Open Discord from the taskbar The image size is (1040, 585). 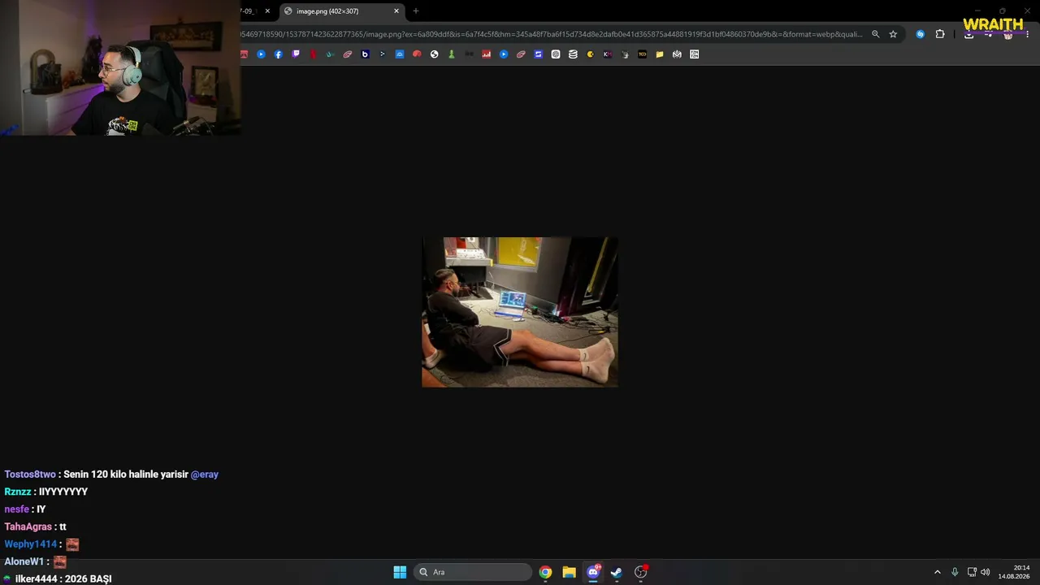tap(593, 572)
